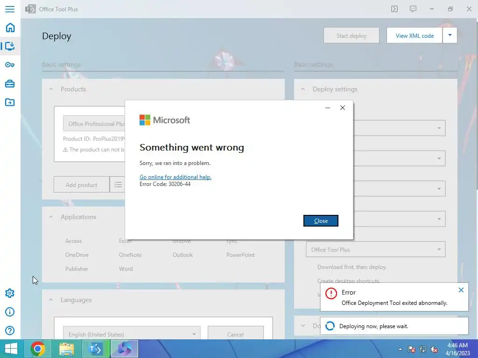Image resolution: width=478 pixels, height=358 pixels.
Task: Open the Activate key icon
Action: click(10, 65)
